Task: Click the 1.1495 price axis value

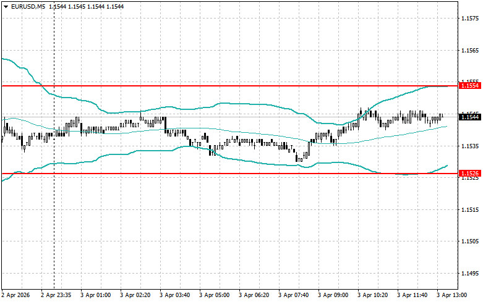Action: (470, 274)
